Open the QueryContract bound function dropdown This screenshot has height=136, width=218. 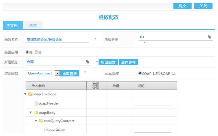(57, 73)
